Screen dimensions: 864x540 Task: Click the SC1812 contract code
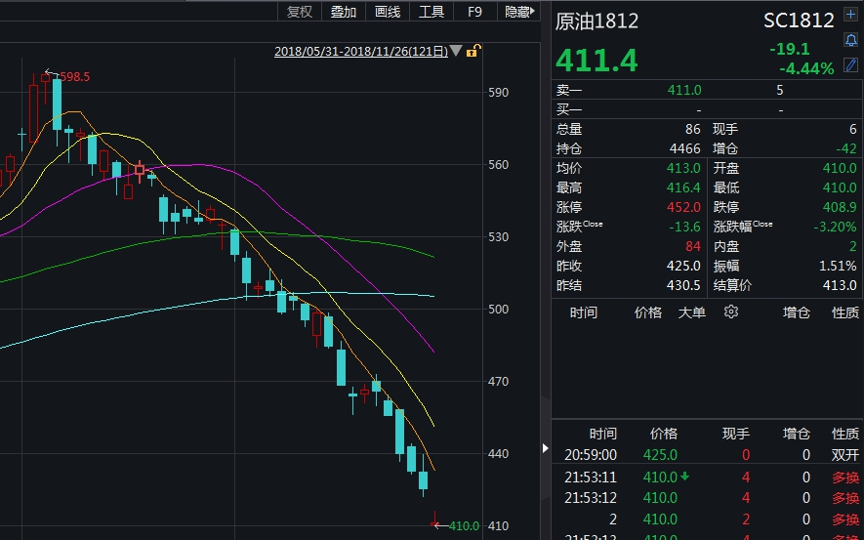[799, 21]
